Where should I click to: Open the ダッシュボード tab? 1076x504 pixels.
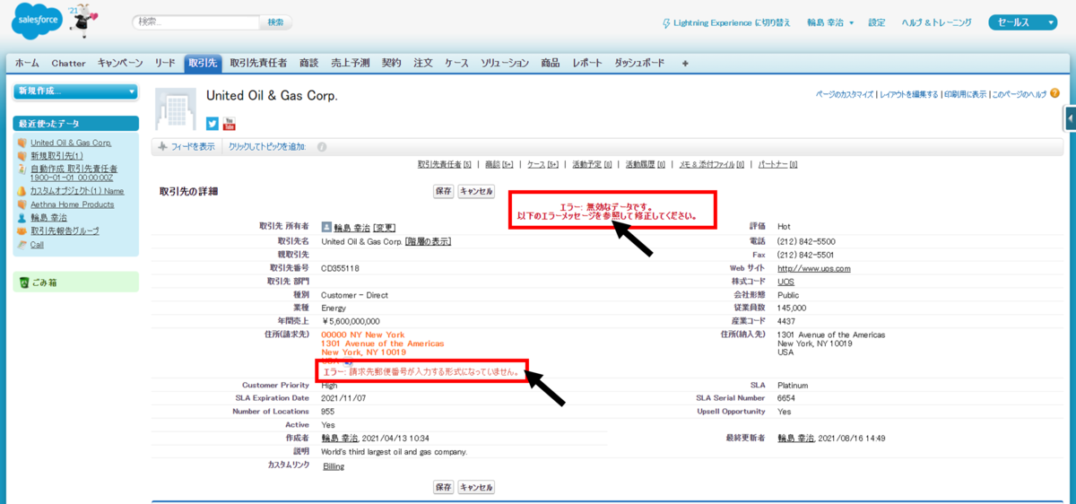click(639, 64)
